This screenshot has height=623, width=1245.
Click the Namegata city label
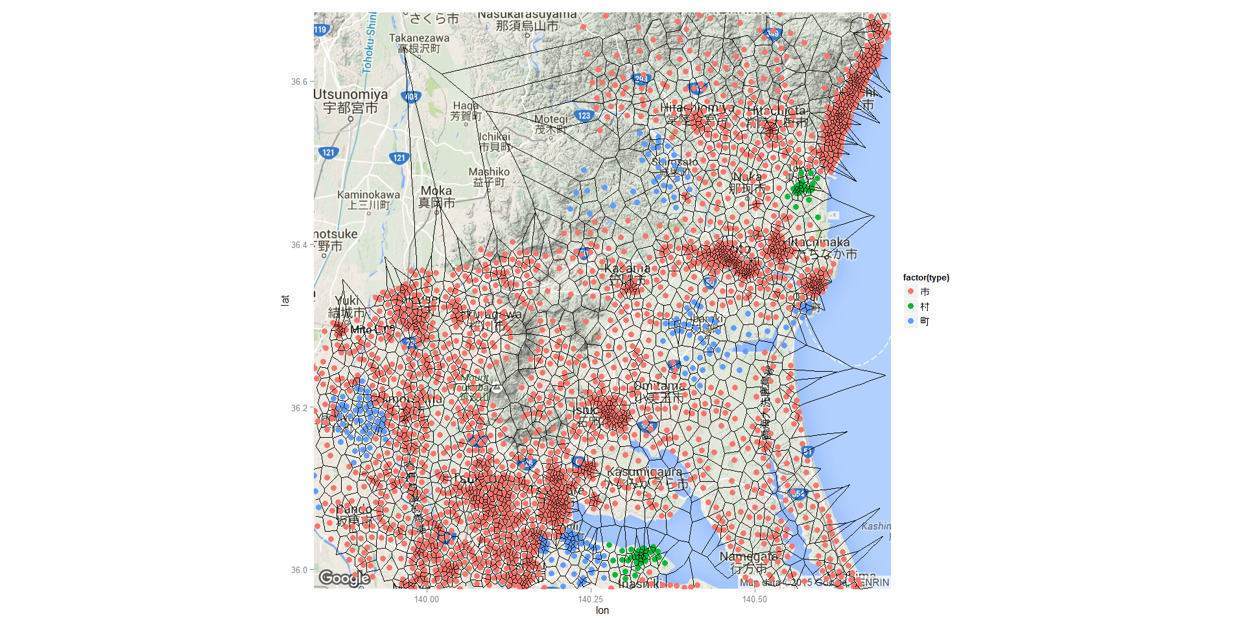click(x=748, y=556)
